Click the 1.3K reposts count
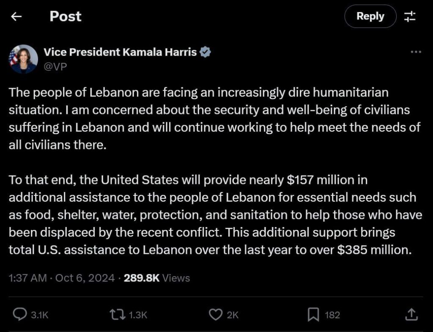Viewport: 433px width, 332px height. point(137,315)
